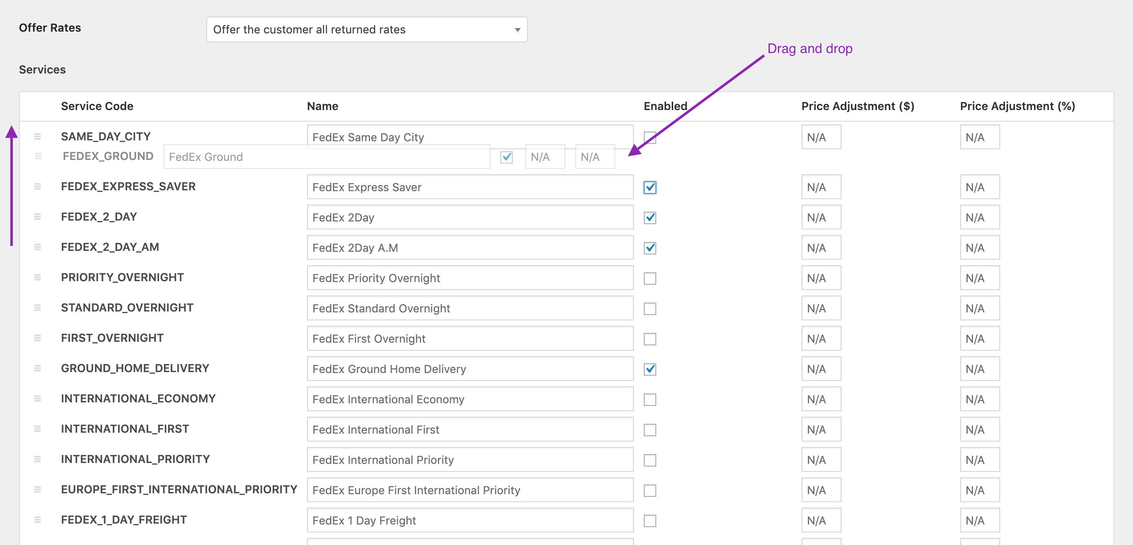Enable FedEx First Overnight service
This screenshot has width=1133, height=545.
click(x=650, y=339)
